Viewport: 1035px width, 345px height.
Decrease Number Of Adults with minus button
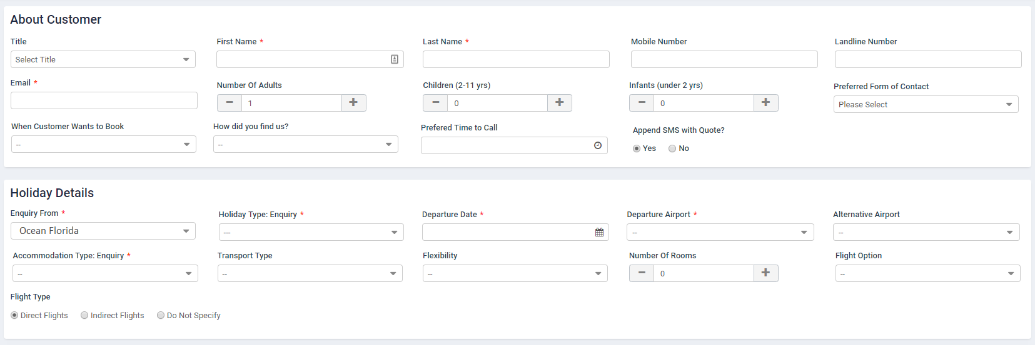pyautogui.click(x=230, y=102)
